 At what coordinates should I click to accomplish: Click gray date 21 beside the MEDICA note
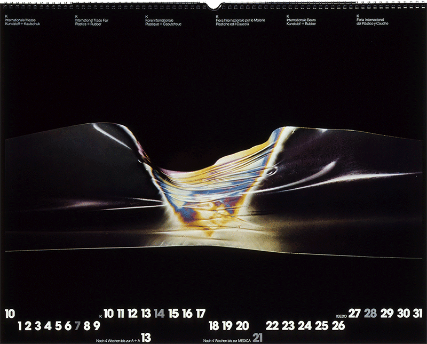coord(258,338)
